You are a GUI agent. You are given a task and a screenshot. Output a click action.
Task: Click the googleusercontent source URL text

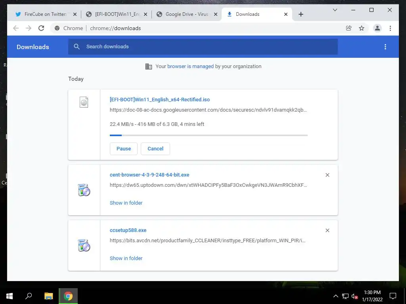pos(208,110)
